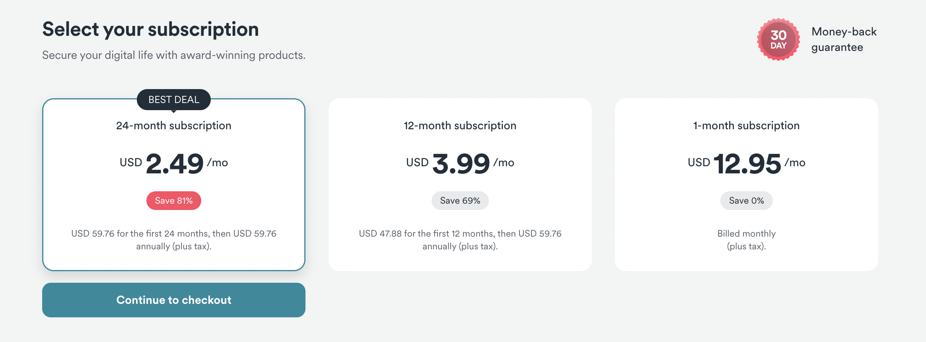926x342 pixels.
Task: Click Continue to checkout
Action: pyautogui.click(x=173, y=300)
